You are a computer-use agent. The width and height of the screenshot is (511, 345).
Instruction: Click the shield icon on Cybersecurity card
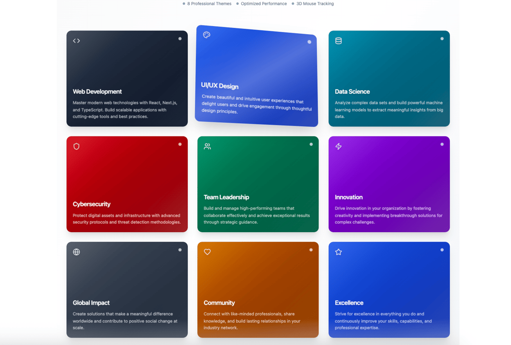[76, 146]
